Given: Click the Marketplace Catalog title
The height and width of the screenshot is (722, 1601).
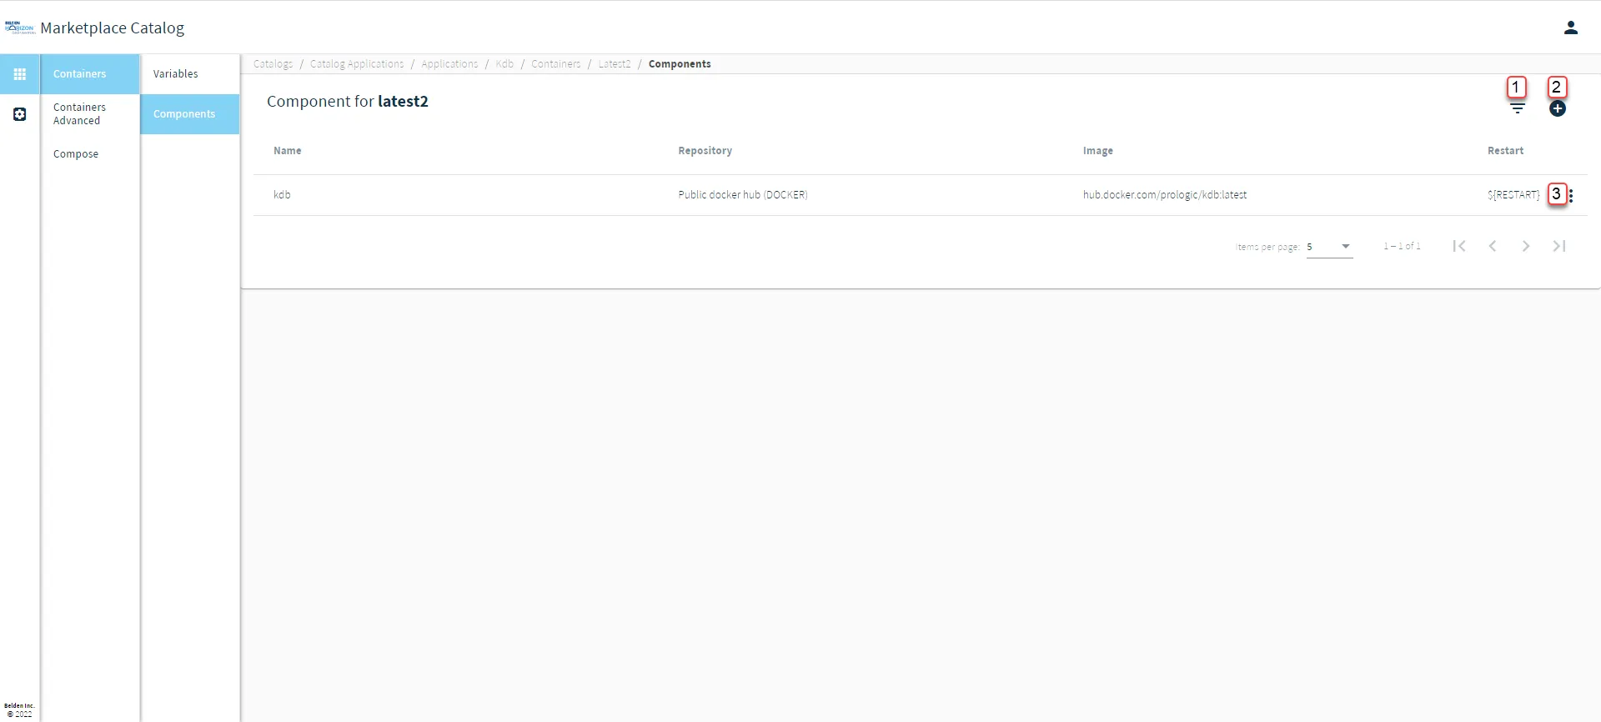Looking at the screenshot, I should point(113,28).
